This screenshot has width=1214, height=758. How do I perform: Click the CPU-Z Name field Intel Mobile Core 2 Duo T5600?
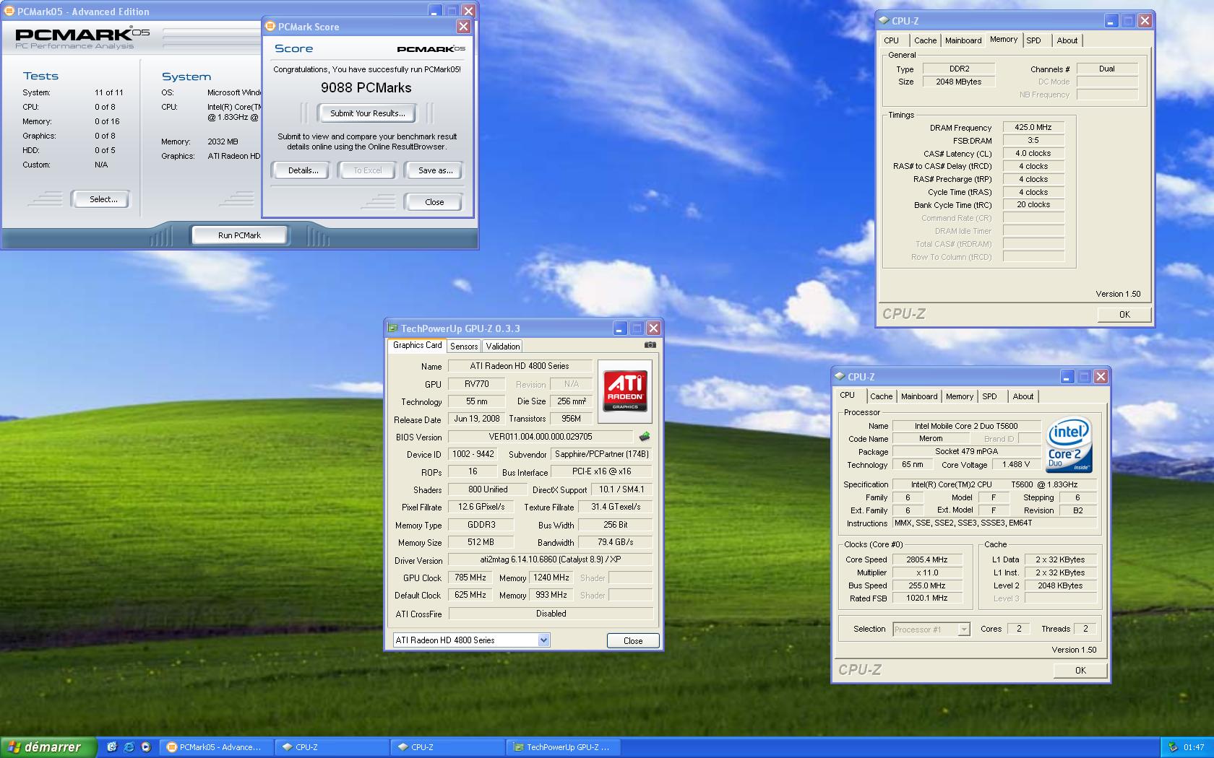coord(966,427)
